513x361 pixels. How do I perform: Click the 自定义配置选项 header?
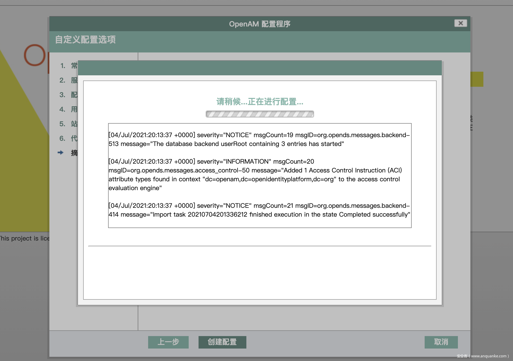(x=85, y=40)
